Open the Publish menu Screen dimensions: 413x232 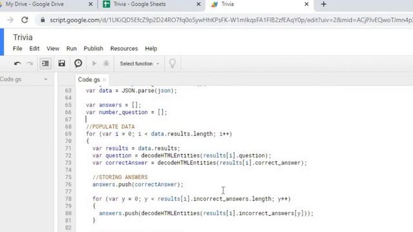coord(93,49)
